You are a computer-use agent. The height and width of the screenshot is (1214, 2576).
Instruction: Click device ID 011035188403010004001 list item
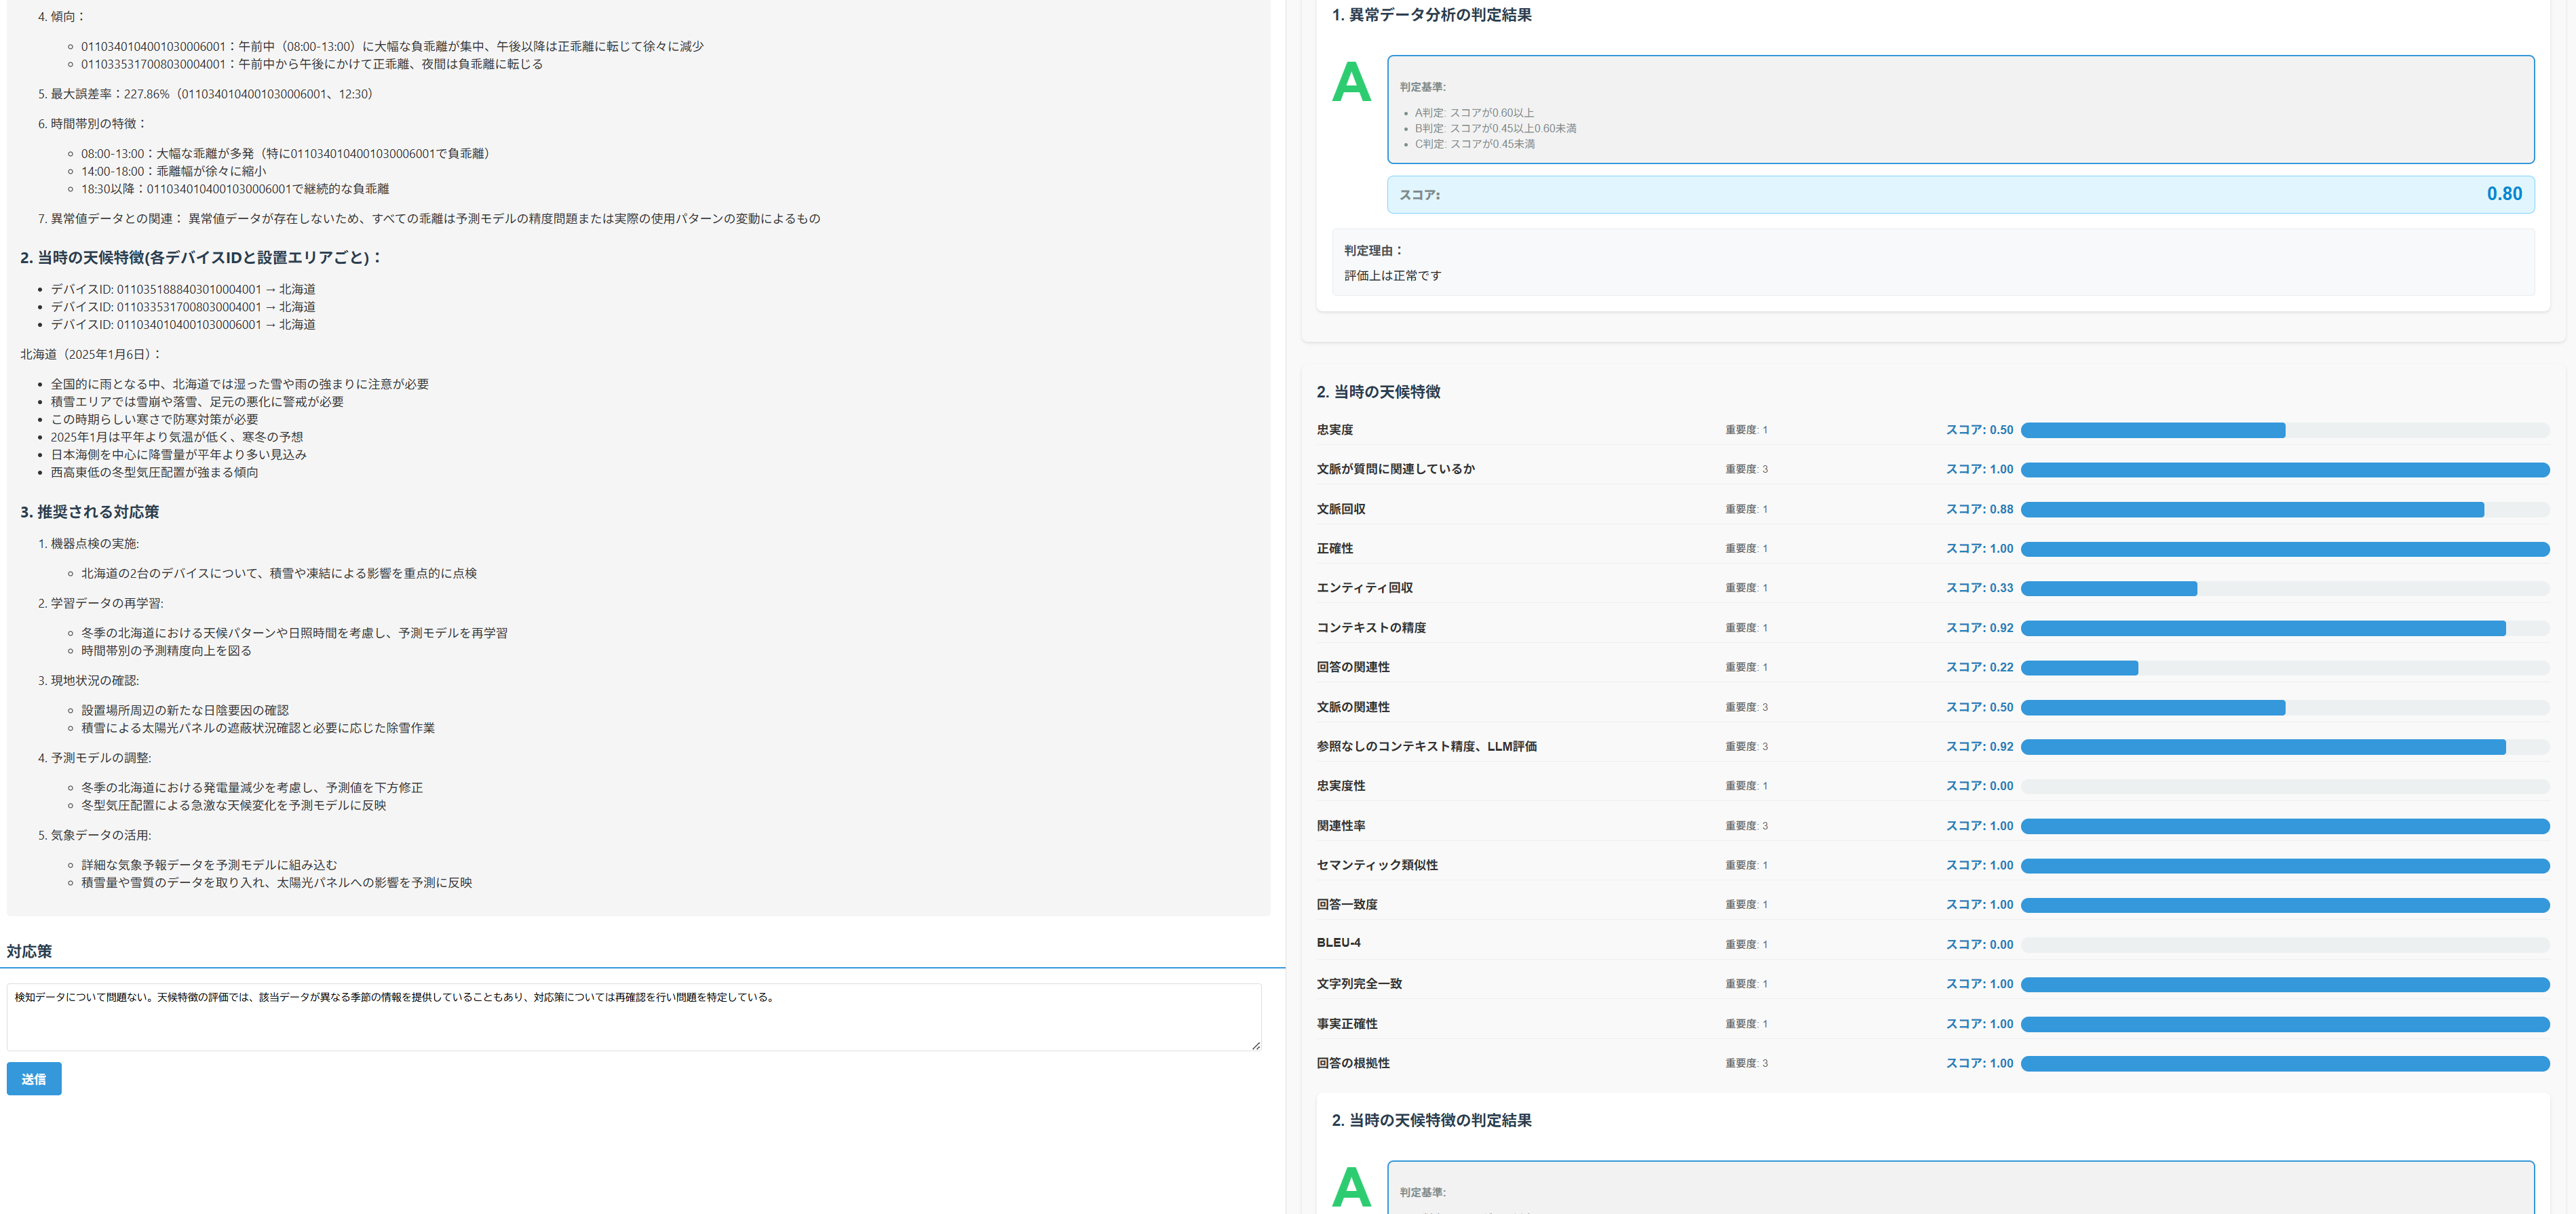coord(183,289)
